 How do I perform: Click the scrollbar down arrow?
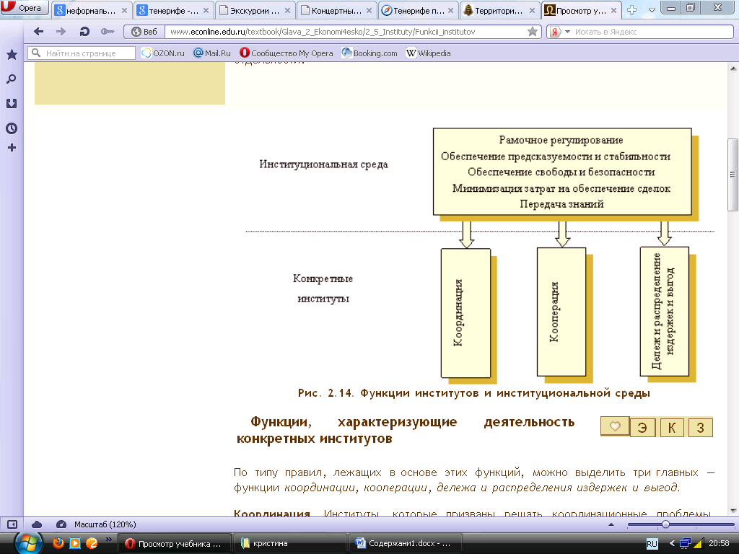click(x=733, y=511)
